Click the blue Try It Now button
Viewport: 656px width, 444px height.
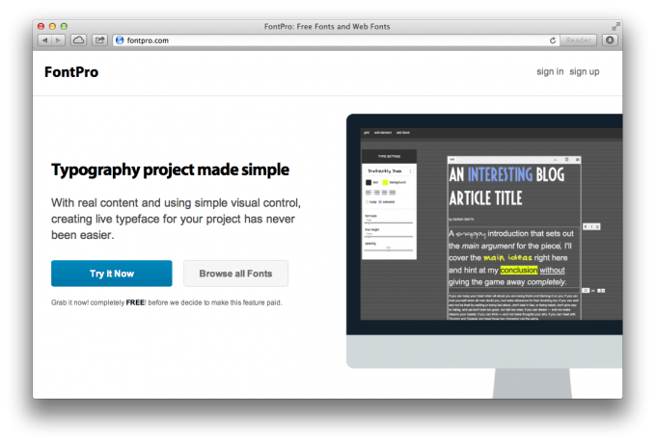pyautogui.click(x=112, y=274)
